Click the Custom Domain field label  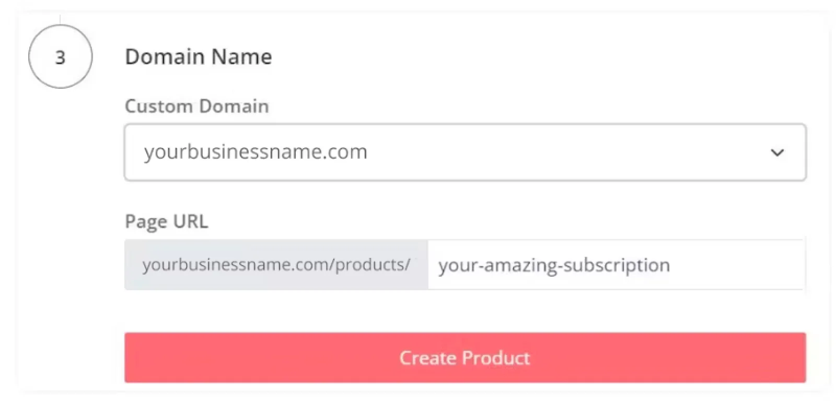[x=196, y=106]
